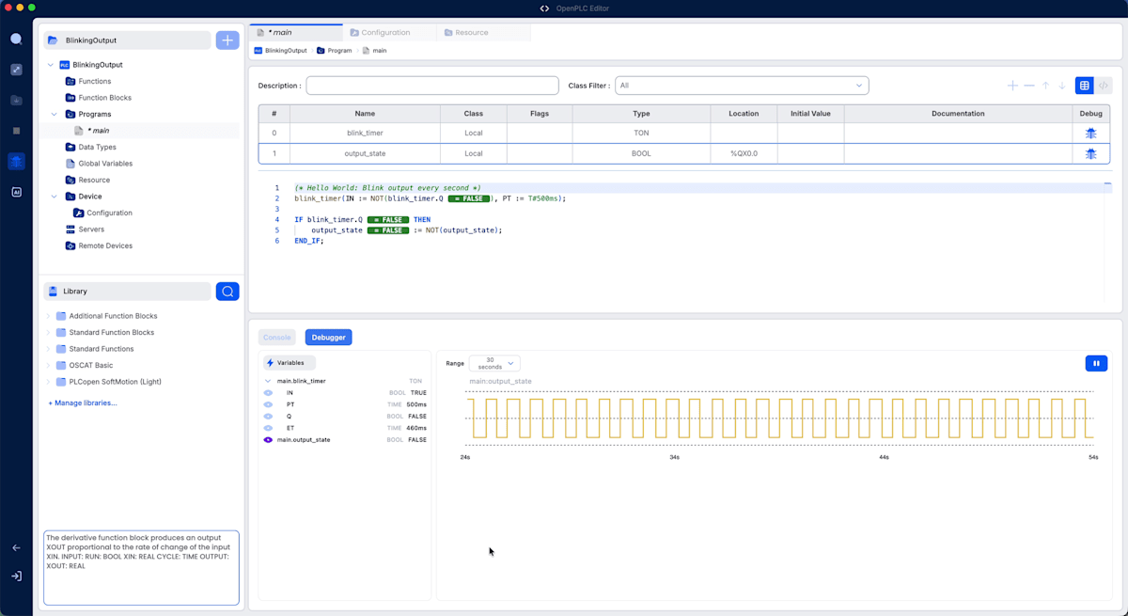Switch to table view icon
Image resolution: width=1128 pixels, height=616 pixels.
click(x=1084, y=86)
